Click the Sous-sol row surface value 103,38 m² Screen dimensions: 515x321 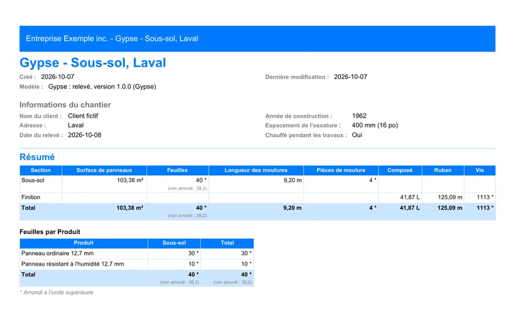pyautogui.click(x=130, y=180)
